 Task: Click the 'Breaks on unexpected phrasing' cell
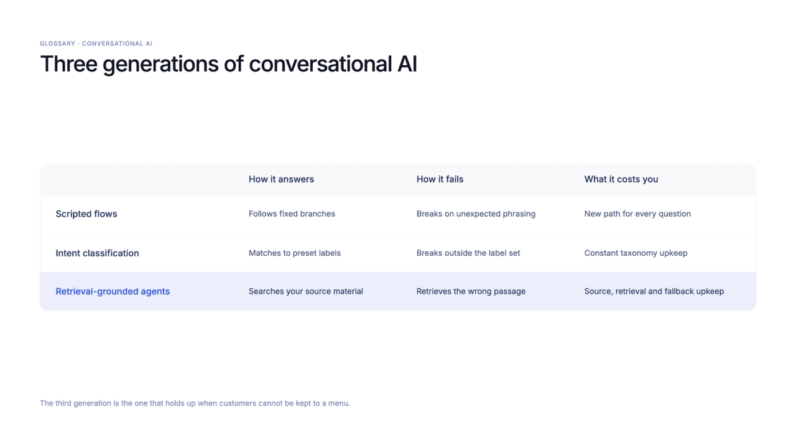coord(476,214)
